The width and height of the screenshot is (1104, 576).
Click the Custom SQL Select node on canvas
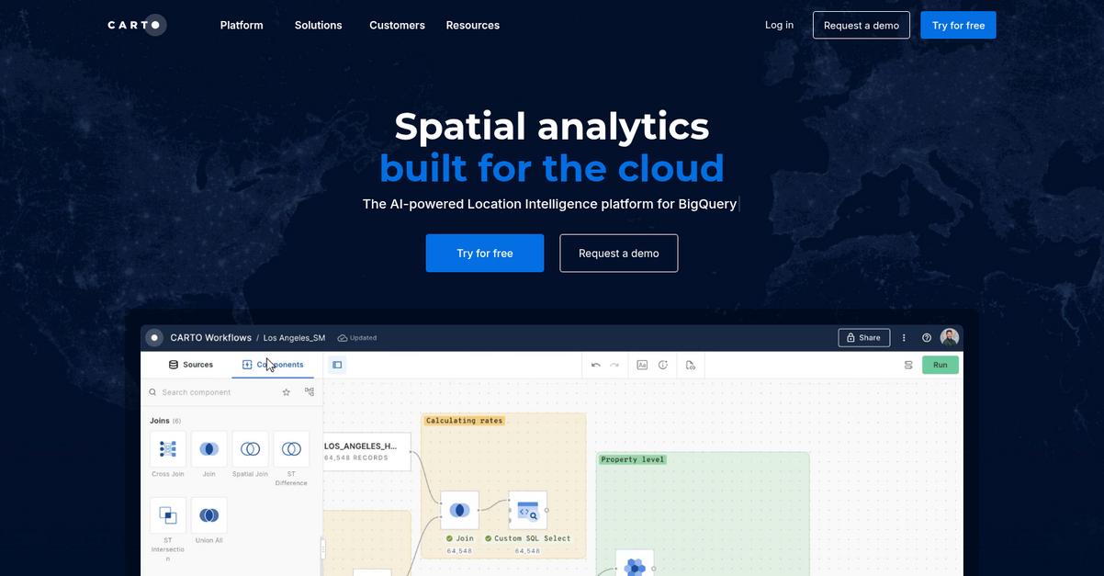527,510
